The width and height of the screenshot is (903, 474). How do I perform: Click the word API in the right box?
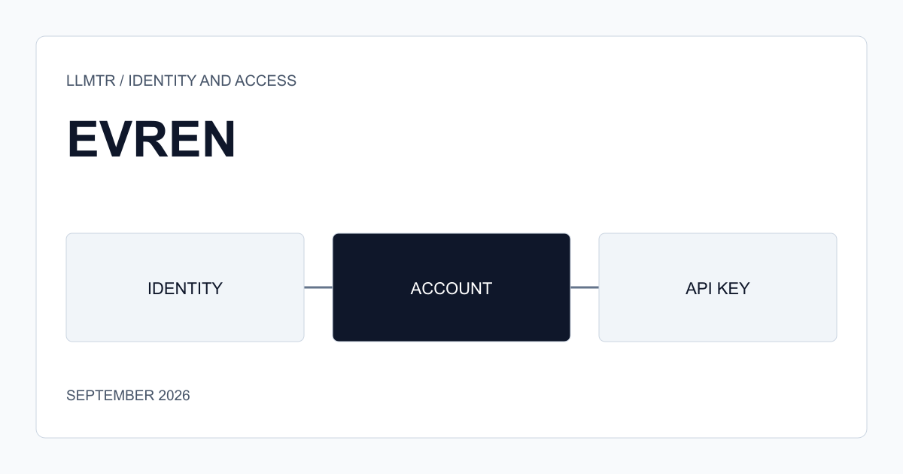pyautogui.click(x=698, y=288)
